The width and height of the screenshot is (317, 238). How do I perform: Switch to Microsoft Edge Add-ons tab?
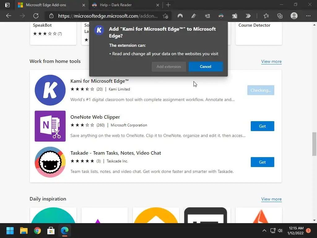[x=51, y=5]
